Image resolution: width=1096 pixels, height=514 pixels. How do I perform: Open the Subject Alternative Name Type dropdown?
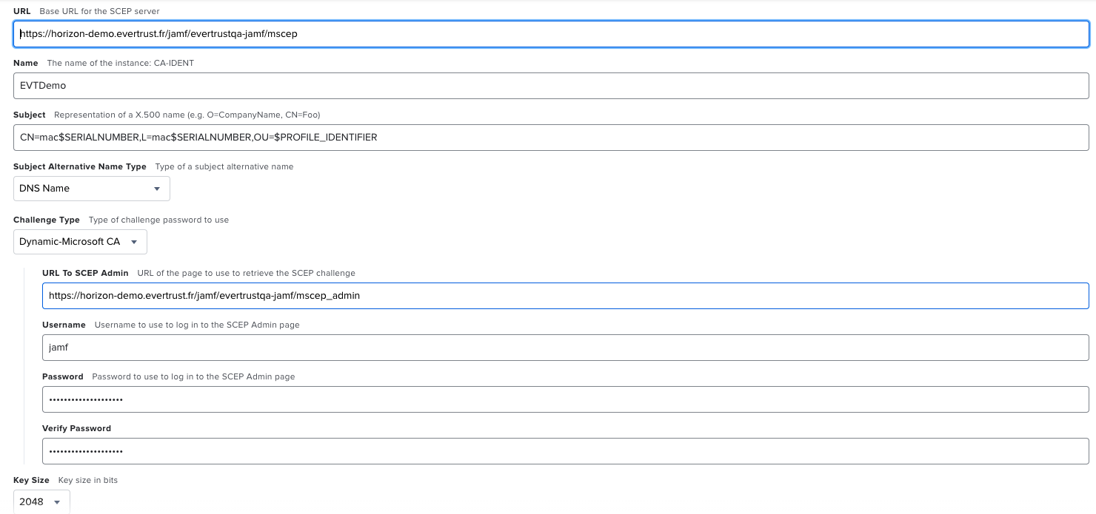[91, 189]
